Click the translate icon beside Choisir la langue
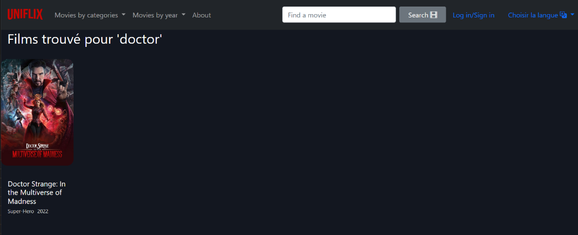Image resolution: width=578 pixels, height=235 pixels. click(x=563, y=15)
